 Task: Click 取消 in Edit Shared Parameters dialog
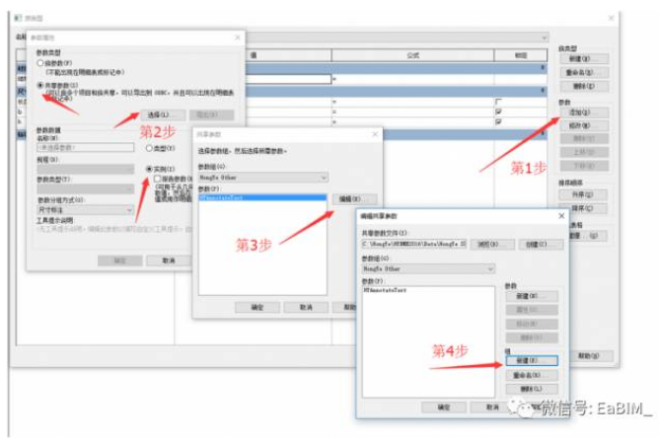click(492, 407)
